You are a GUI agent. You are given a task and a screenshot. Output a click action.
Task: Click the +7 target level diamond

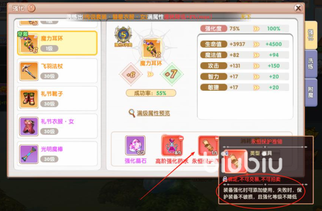point(172,74)
